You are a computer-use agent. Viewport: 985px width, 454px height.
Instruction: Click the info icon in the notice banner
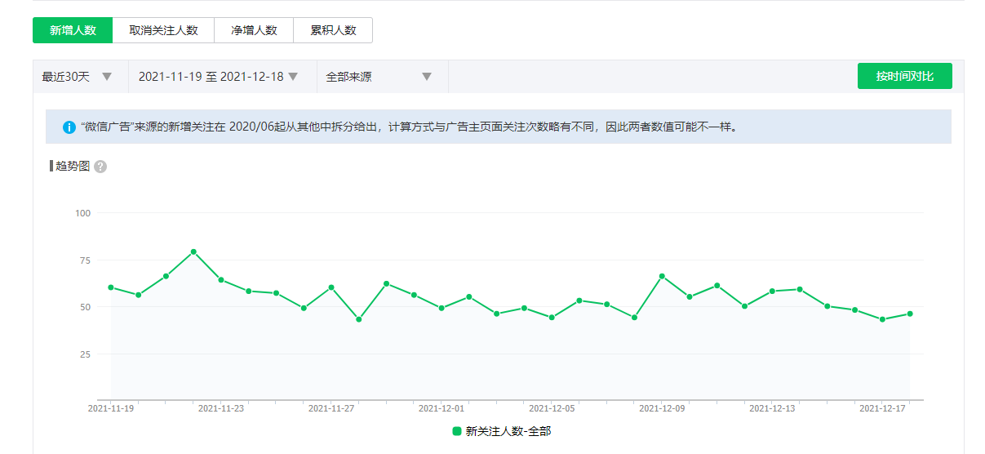[69, 127]
